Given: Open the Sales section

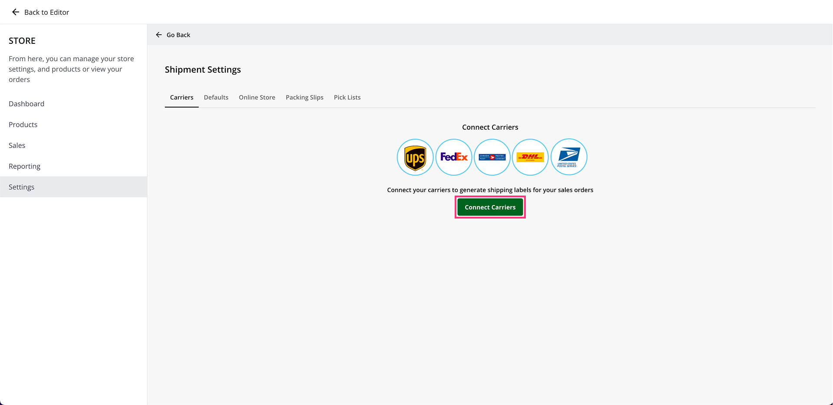Looking at the screenshot, I should pyautogui.click(x=74, y=145).
